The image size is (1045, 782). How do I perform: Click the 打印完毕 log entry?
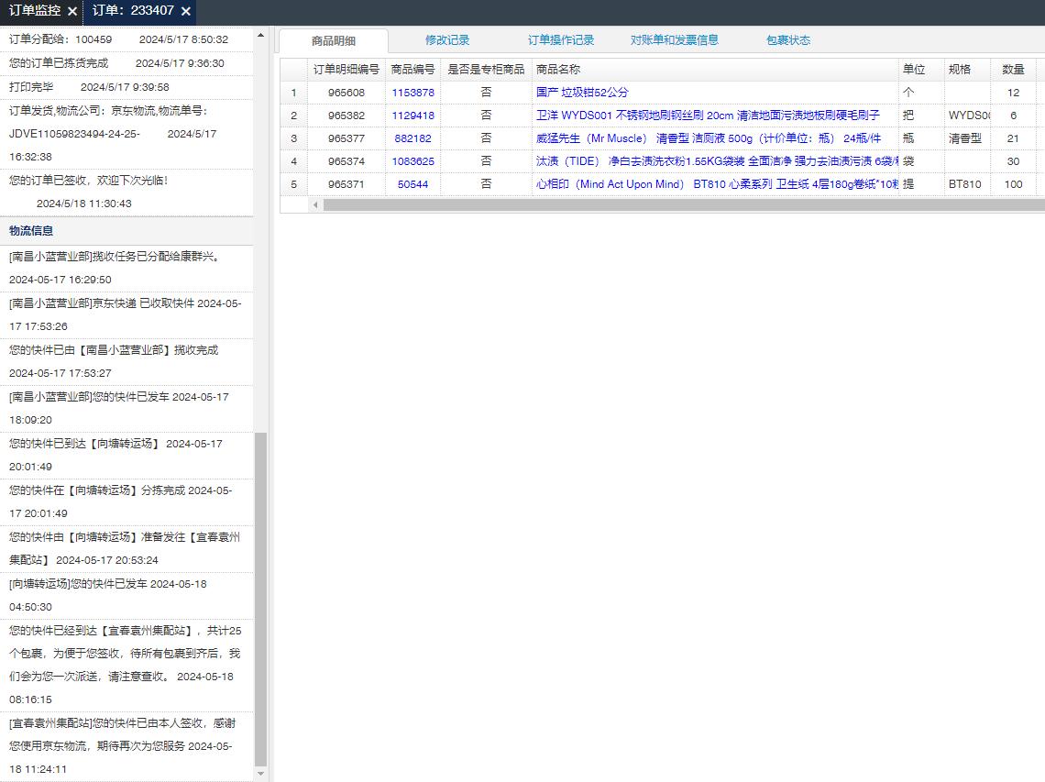coord(126,87)
